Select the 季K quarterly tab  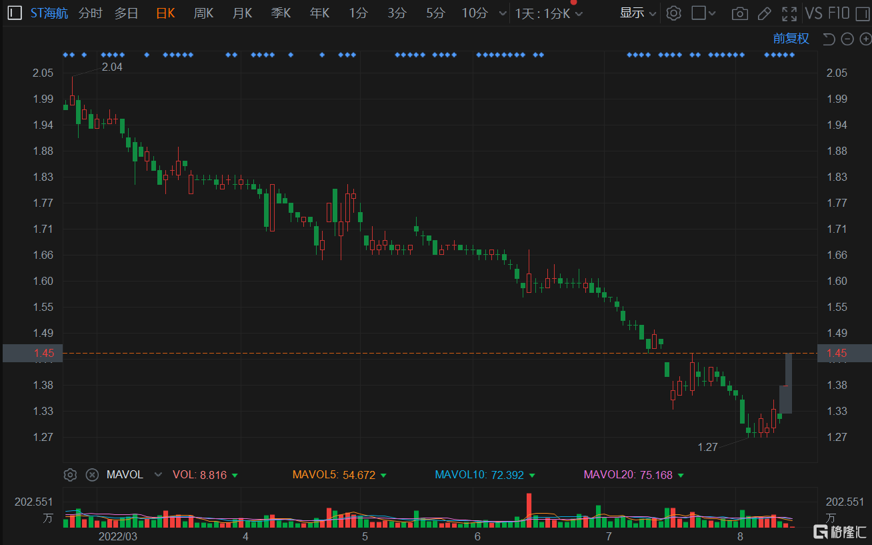coord(281,13)
